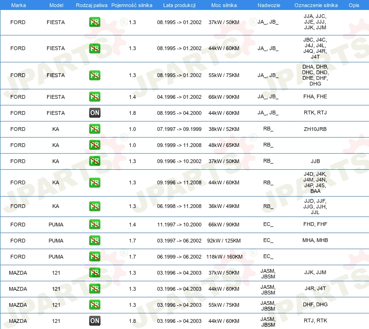Click the Moc silnika column header
369x329 pixels.
[224, 5]
